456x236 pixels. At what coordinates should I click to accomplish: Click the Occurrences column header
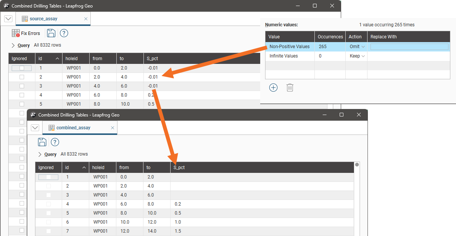pyautogui.click(x=330, y=37)
